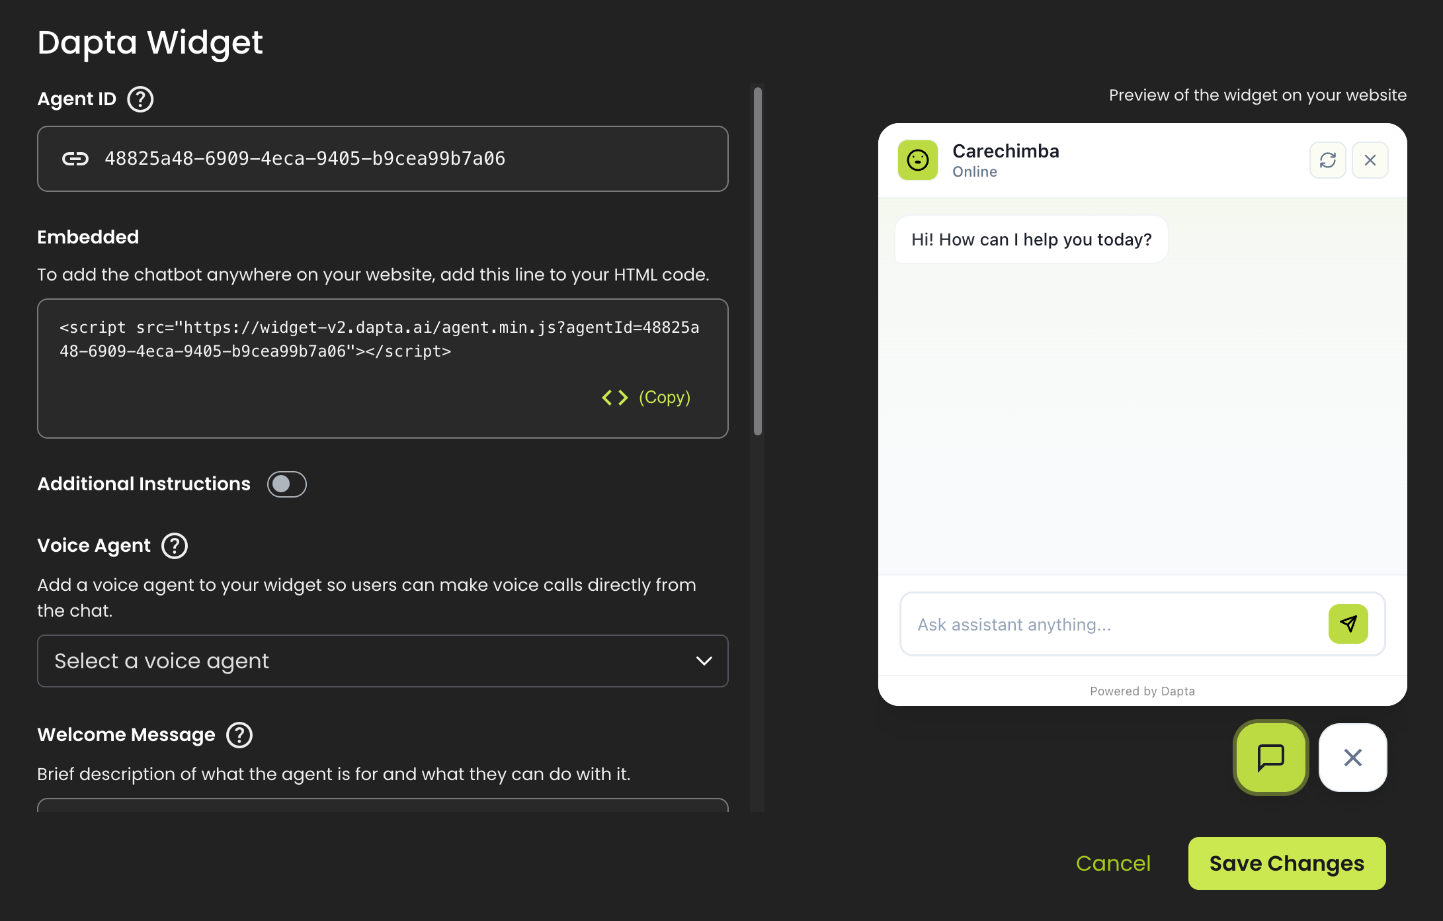Close the Carechimba chat header
Viewport: 1443px width, 921px height.
[x=1370, y=160]
